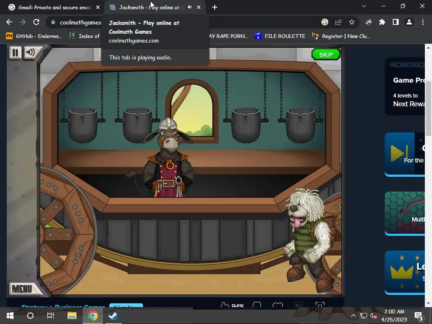Expand the tab search dropdown
Image resolution: width=432 pixels, height=324 pixels.
(364, 6)
